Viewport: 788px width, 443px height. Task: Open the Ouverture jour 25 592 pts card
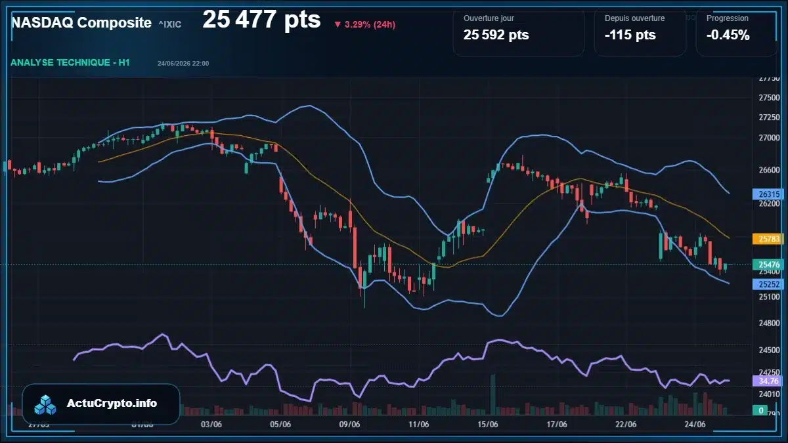[x=518, y=33]
